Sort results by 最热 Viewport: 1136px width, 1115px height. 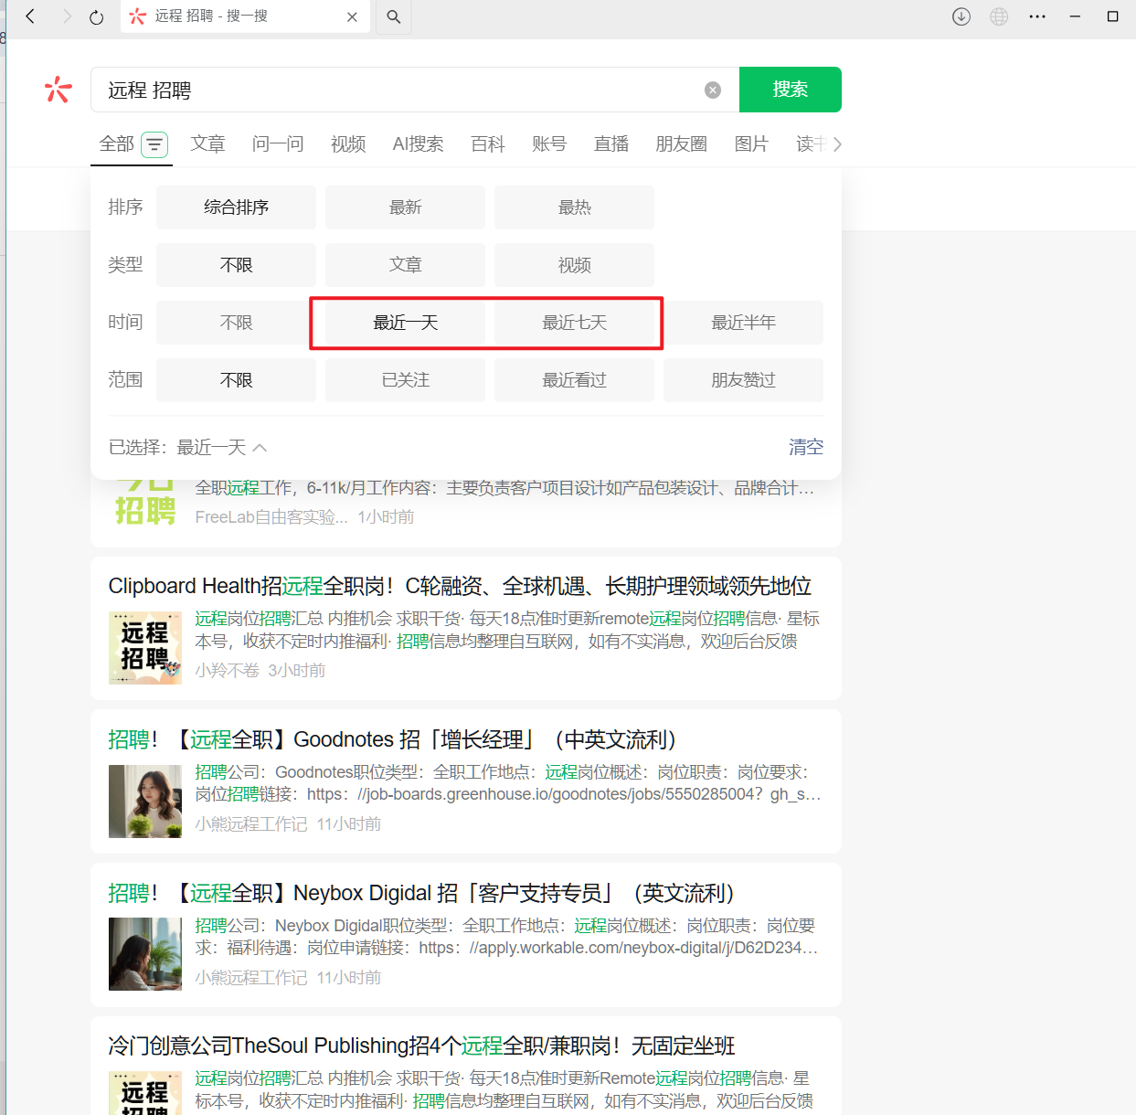[x=574, y=207]
